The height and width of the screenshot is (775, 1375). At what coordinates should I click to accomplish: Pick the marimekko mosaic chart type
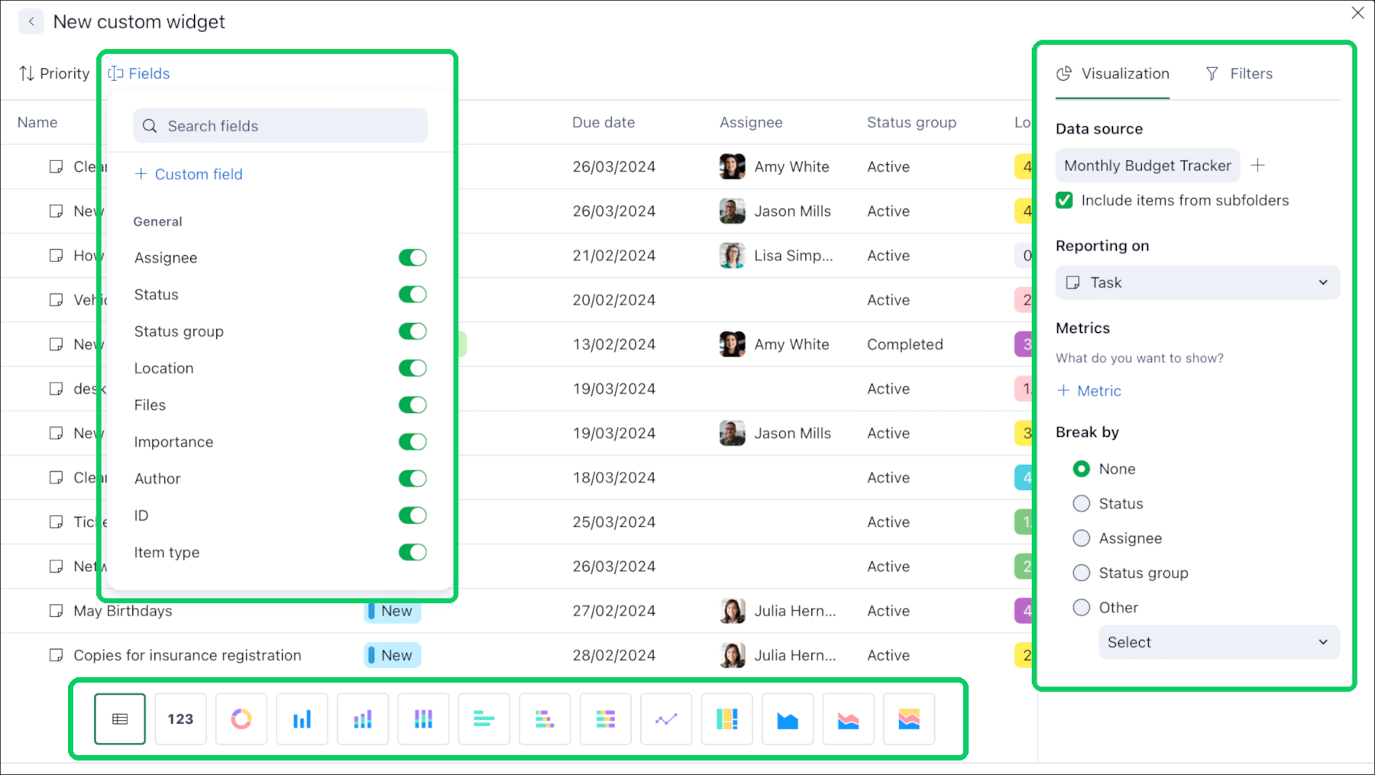pyautogui.click(x=727, y=718)
